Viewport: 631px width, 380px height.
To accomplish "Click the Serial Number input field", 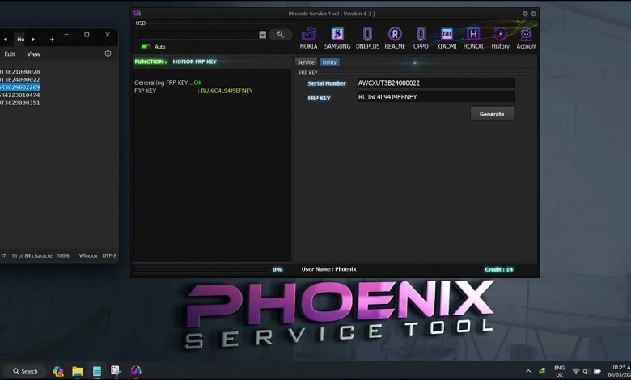I will (435, 82).
